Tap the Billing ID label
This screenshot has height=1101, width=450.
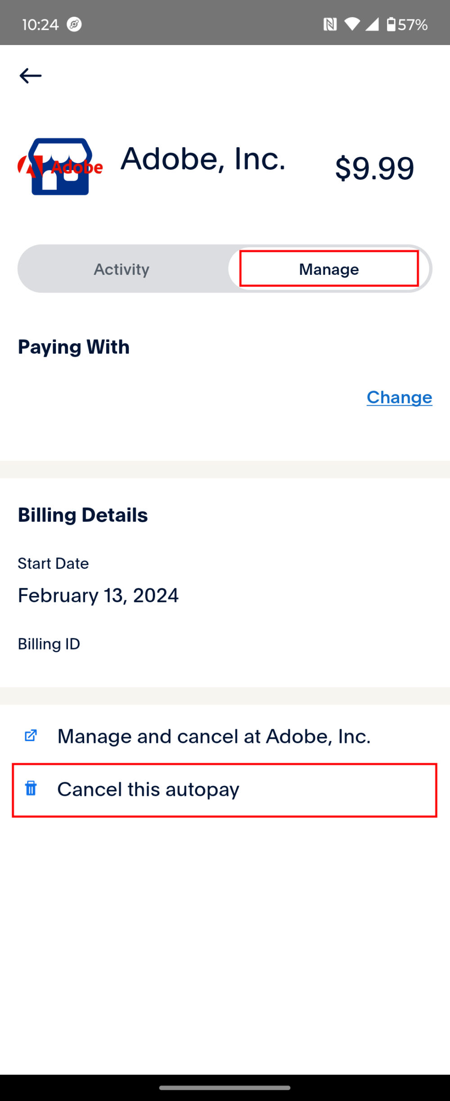(49, 644)
